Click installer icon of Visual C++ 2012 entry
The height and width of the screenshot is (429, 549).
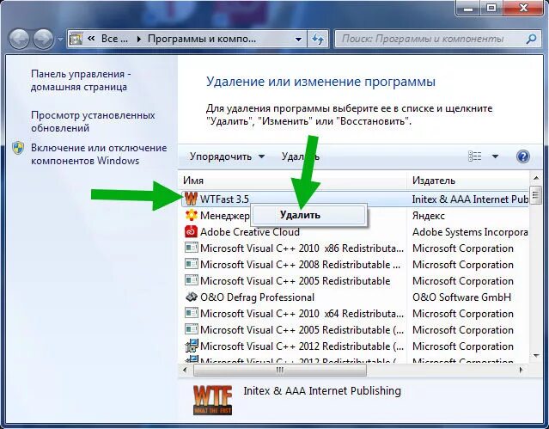tap(192, 346)
